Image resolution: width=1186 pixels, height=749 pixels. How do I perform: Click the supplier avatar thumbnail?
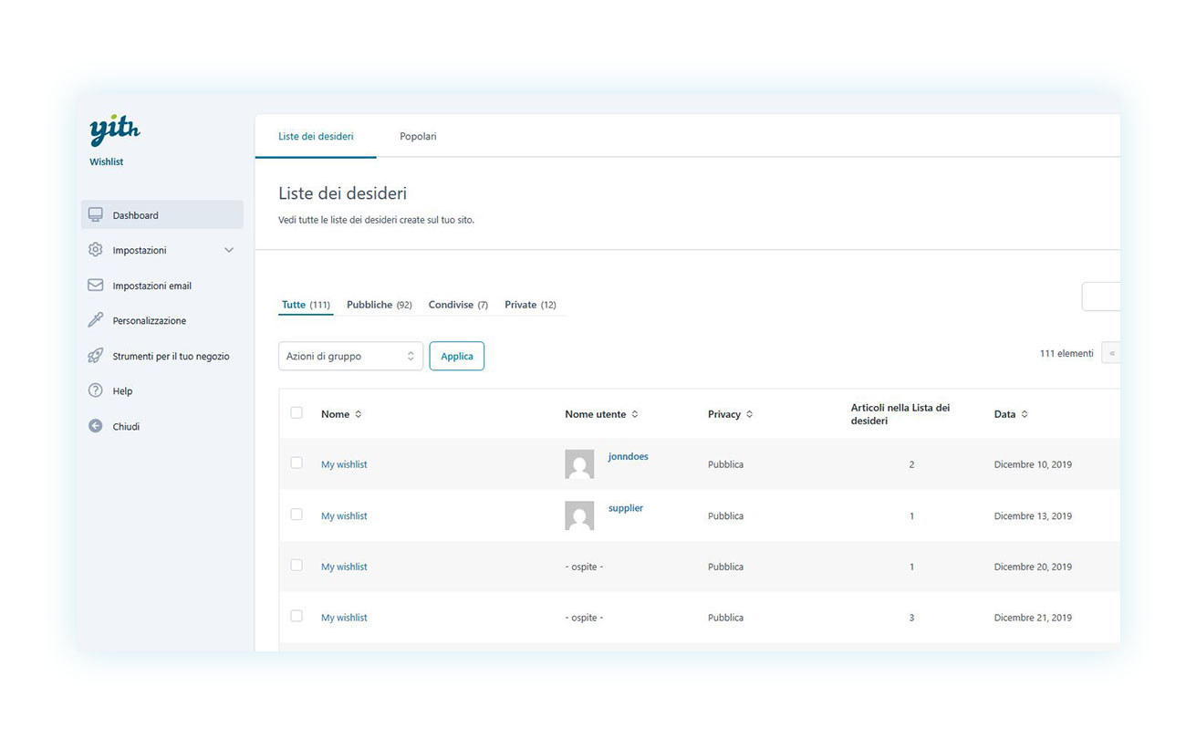pyautogui.click(x=579, y=515)
